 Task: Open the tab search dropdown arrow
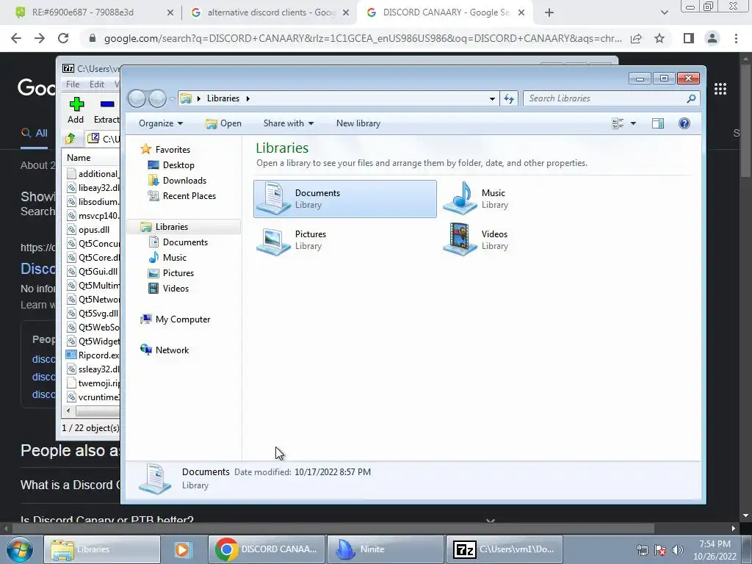tap(664, 13)
